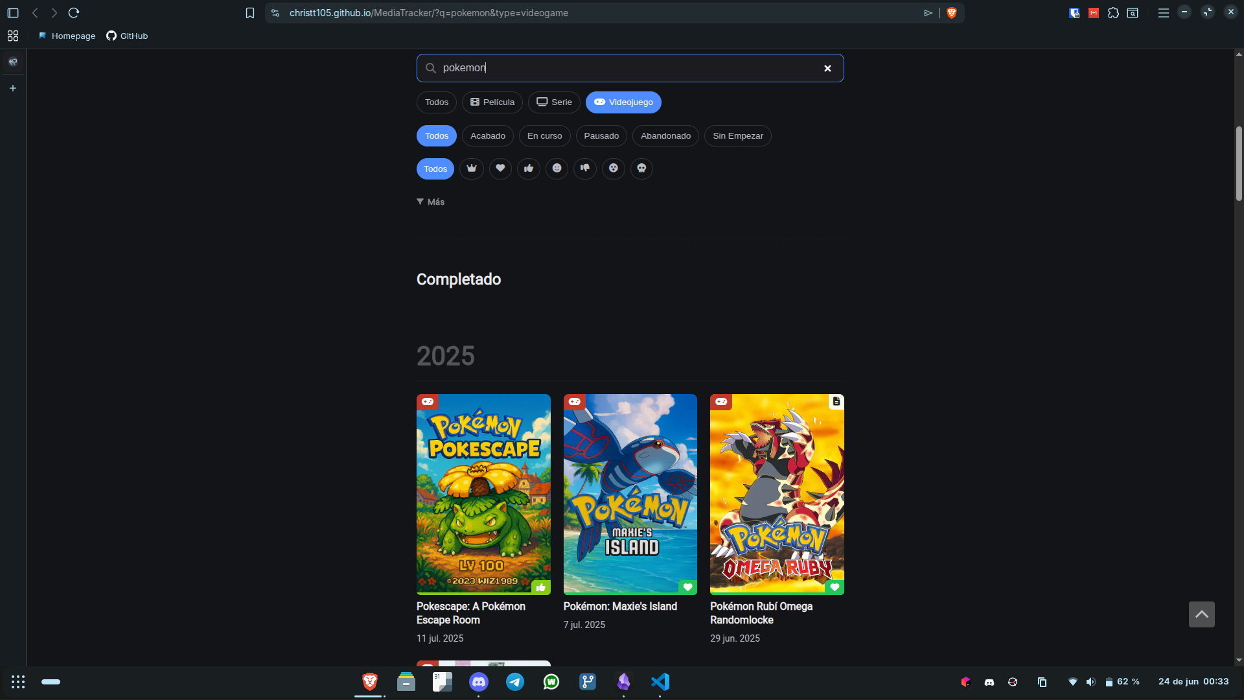Click the scroll-to-top arrow button
This screenshot has height=700, width=1244.
click(1202, 614)
